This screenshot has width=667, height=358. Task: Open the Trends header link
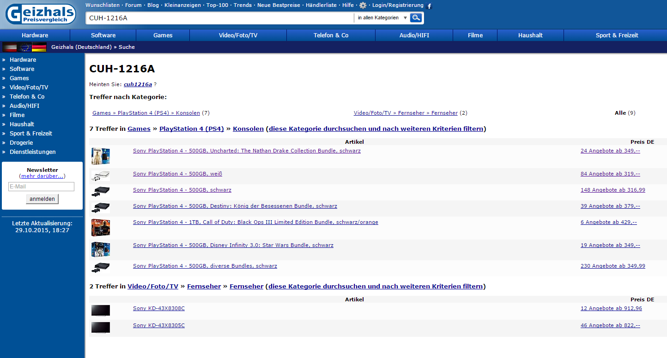tap(243, 5)
